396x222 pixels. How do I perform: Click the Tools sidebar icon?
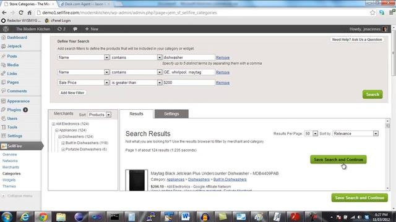click(x=3, y=127)
